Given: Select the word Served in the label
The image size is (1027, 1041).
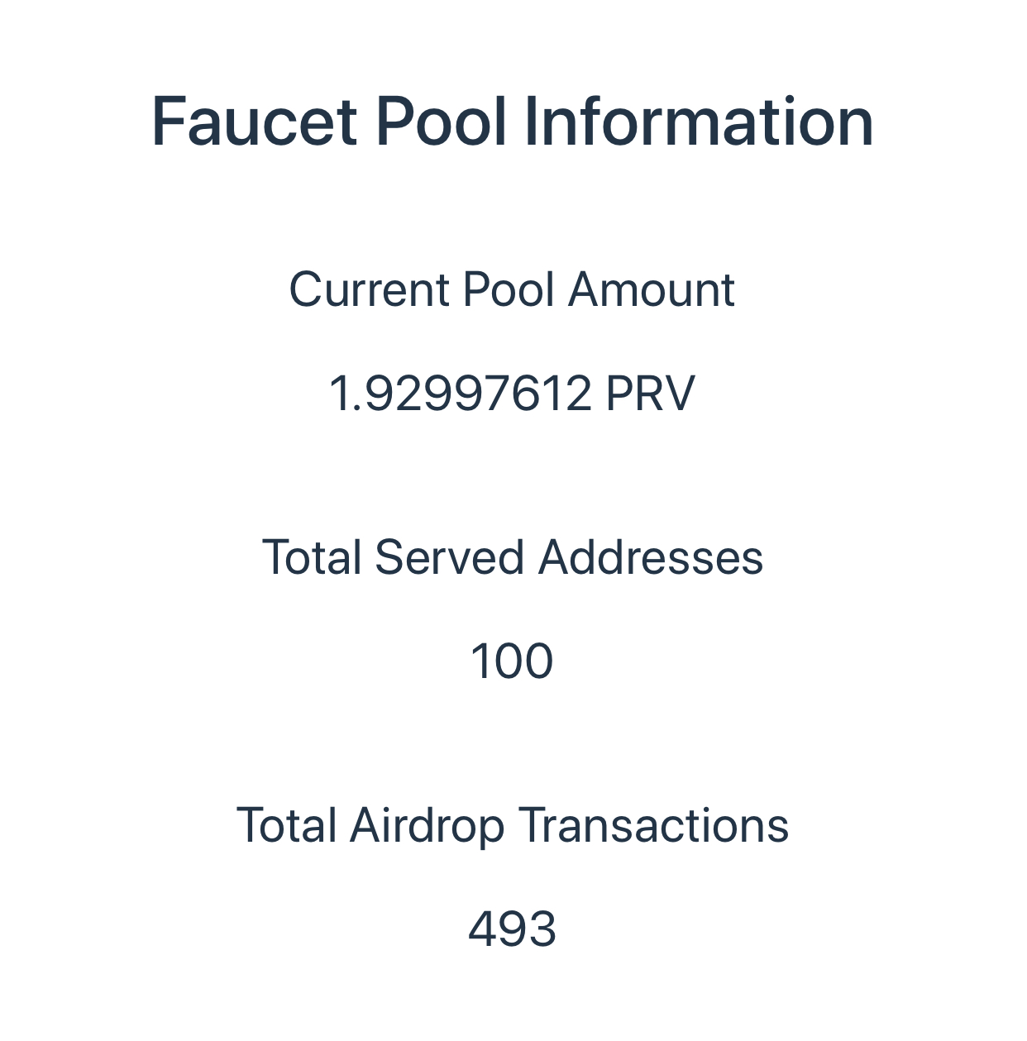Looking at the screenshot, I should point(450,557).
